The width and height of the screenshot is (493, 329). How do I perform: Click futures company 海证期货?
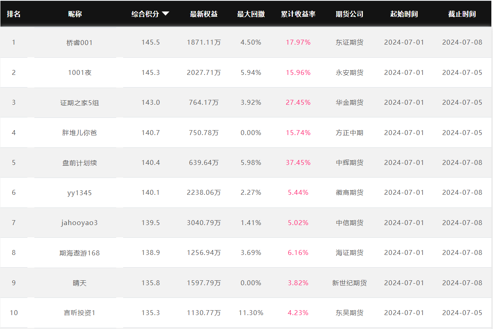click(349, 252)
